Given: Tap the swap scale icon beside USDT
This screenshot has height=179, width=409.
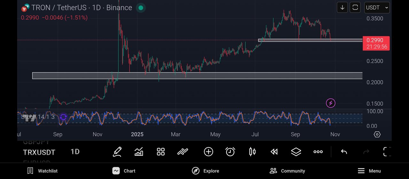Looking at the screenshot, I should (355, 7).
